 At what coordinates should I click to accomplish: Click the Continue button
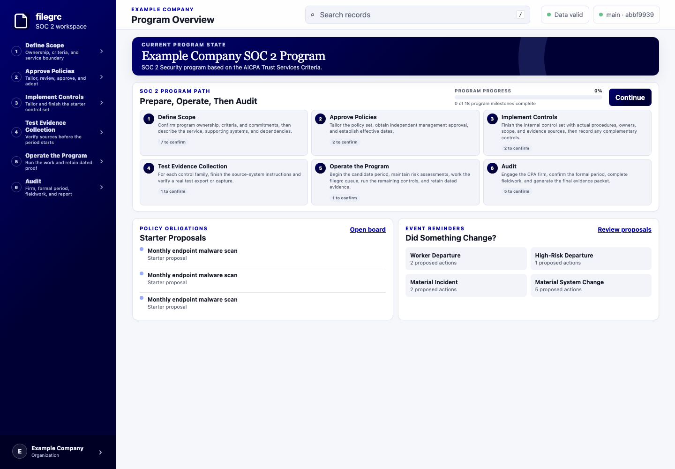pos(630,97)
